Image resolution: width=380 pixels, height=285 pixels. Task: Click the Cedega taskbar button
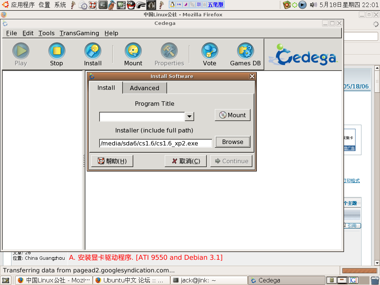tap(287, 281)
